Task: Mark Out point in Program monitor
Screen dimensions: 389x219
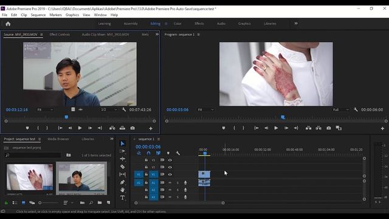Action: (x=243, y=128)
